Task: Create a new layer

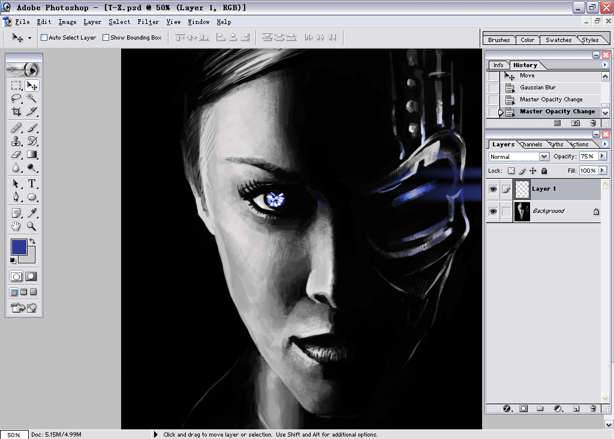Action: pyautogui.click(x=576, y=408)
